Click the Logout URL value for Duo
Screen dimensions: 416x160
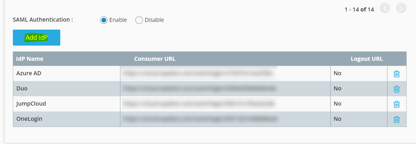click(338, 89)
